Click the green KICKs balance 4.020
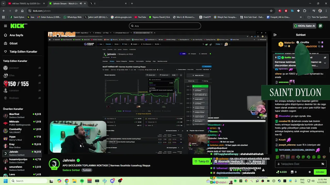 [x=282, y=172]
